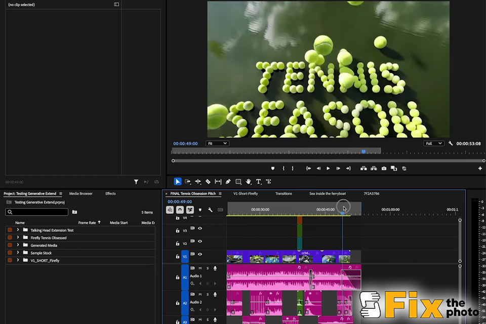
Task: Click the filter funnel icon in source panel
Action: click(x=136, y=182)
